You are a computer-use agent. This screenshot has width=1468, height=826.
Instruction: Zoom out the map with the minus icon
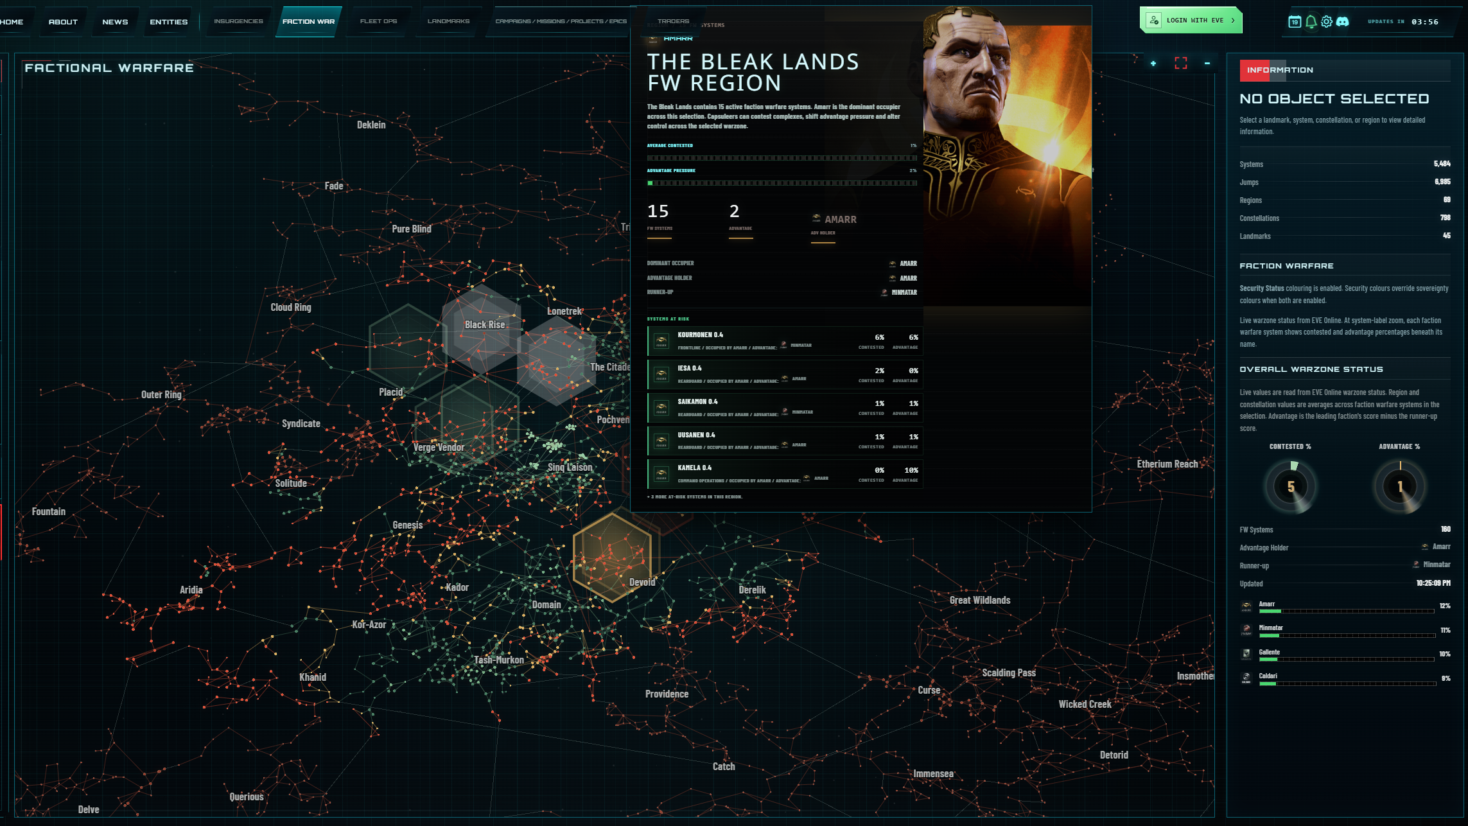pyautogui.click(x=1207, y=63)
